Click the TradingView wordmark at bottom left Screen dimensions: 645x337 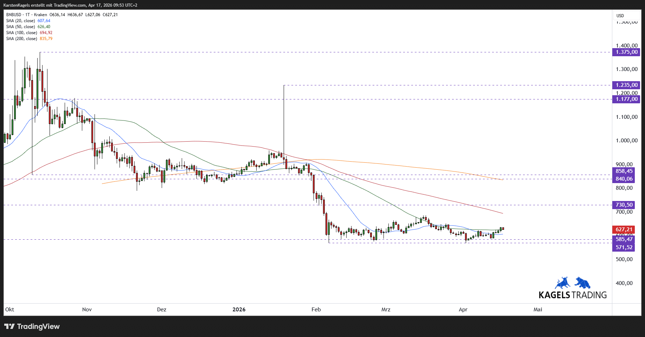point(38,326)
